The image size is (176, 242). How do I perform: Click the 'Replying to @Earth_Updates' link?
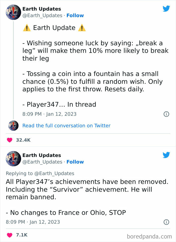click(x=40, y=173)
